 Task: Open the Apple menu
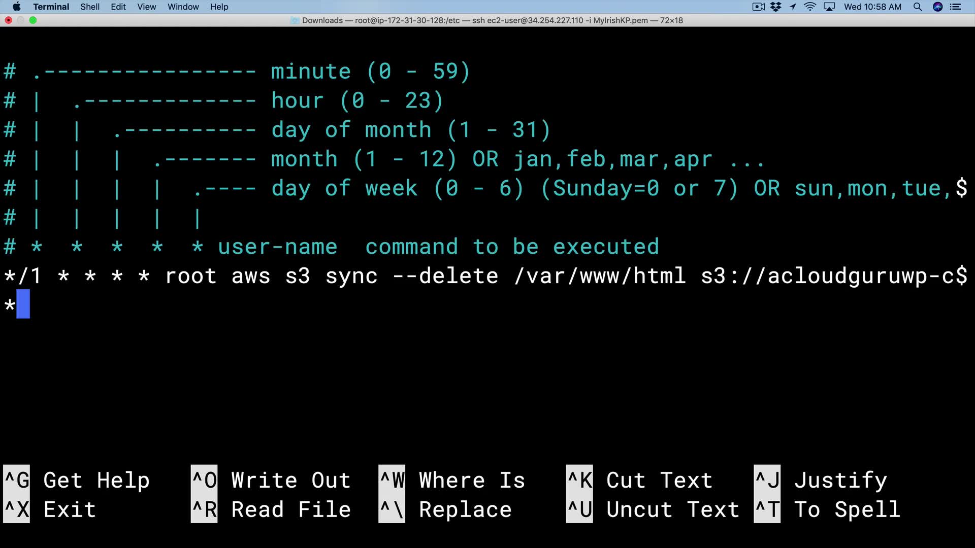coord(16,7)
